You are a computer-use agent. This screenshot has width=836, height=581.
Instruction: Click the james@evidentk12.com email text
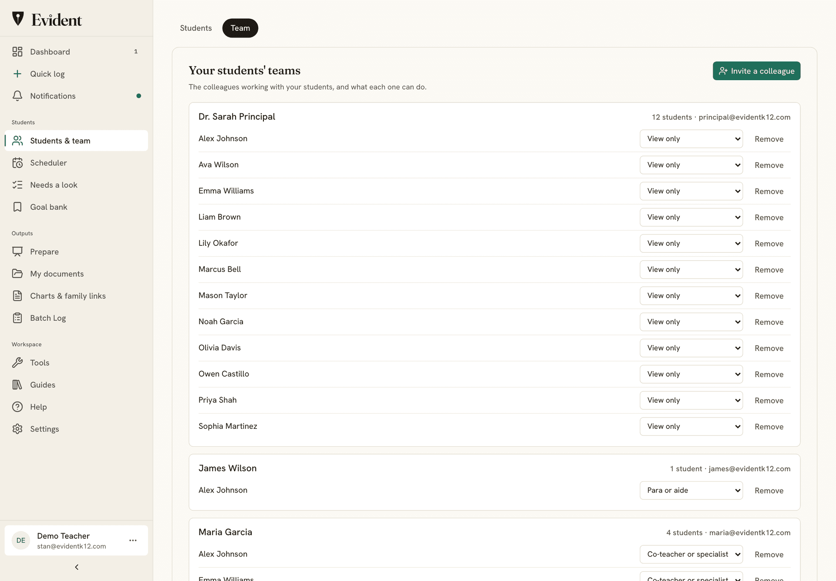(x=749, y=469)
